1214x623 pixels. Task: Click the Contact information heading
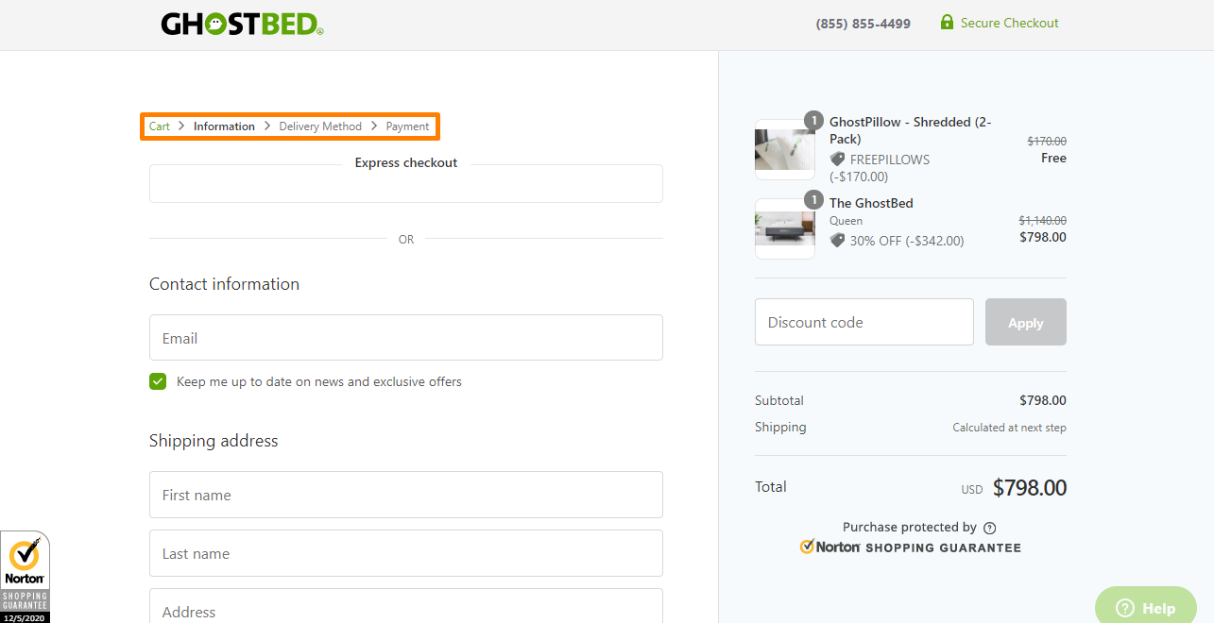tap(224, 284)
